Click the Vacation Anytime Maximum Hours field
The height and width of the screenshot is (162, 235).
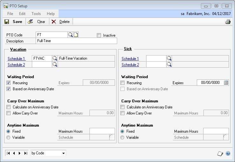(x=102, y=131)
